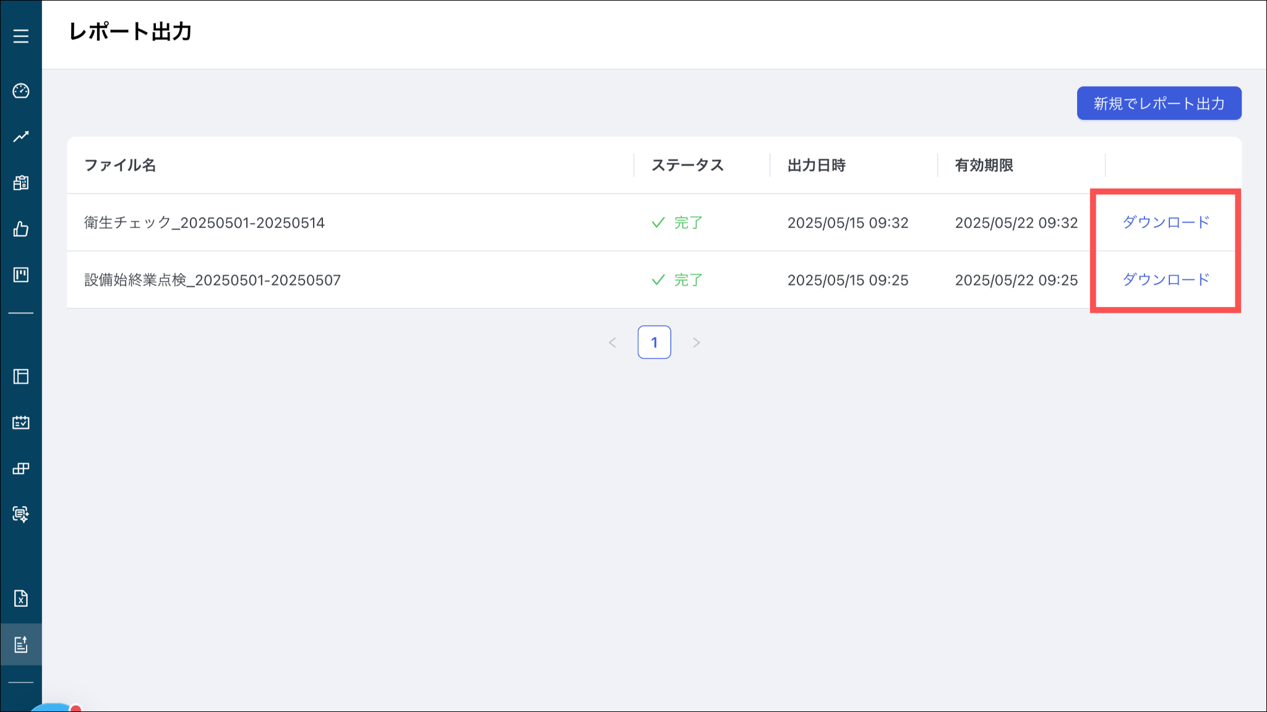Download the 衛生チェック report
Viewport: 1267px width, 712px height.
coord(1166,222)
